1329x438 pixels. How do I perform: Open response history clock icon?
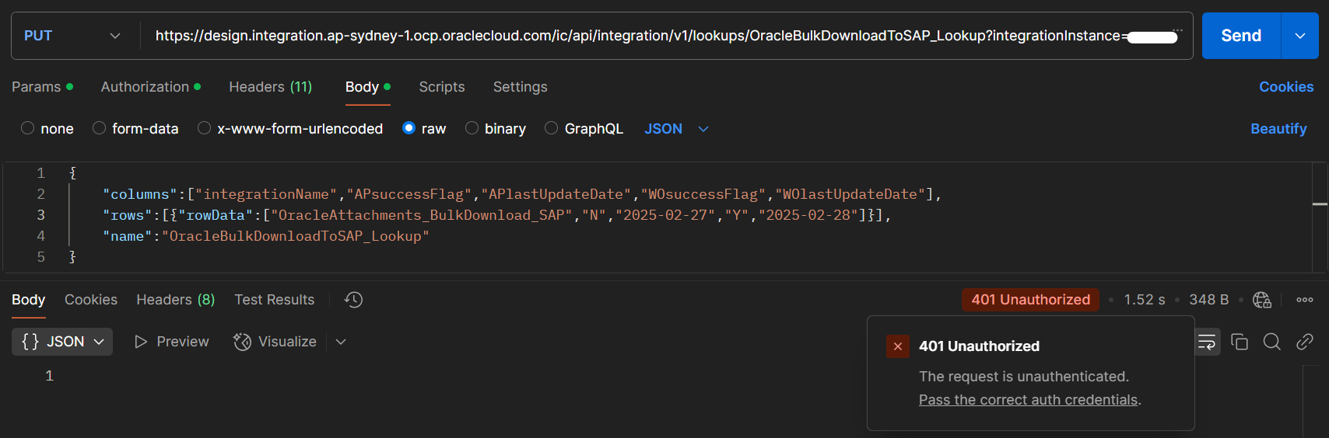(354, 300)
